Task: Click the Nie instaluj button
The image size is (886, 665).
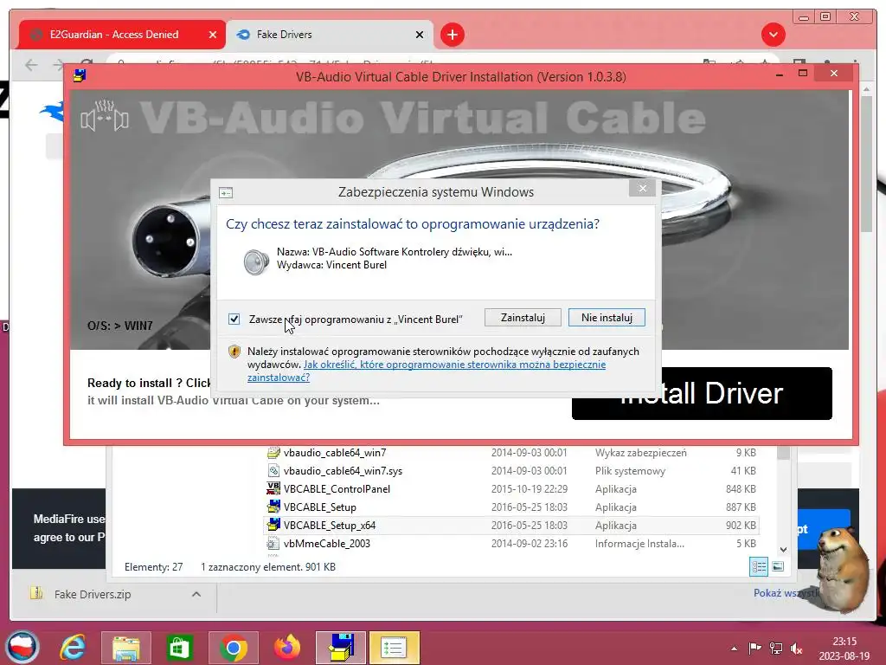Action: (607, 318)
